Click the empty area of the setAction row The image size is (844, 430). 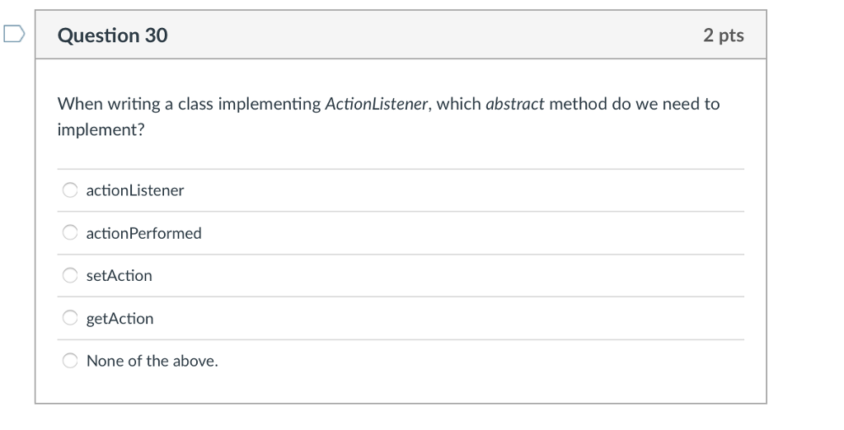point(448,275)
